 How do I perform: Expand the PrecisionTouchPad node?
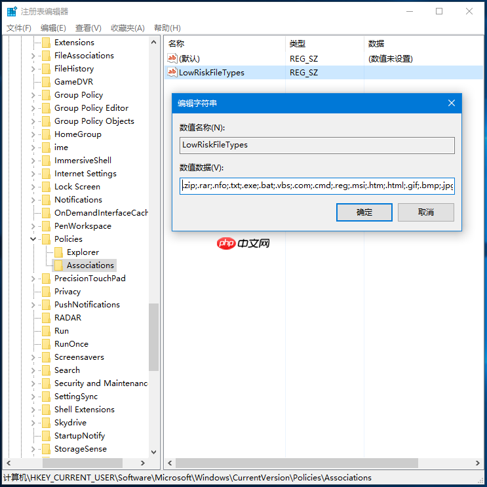pos(33,279)
